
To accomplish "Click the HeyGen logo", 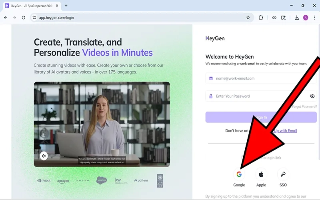I will 215,38.
